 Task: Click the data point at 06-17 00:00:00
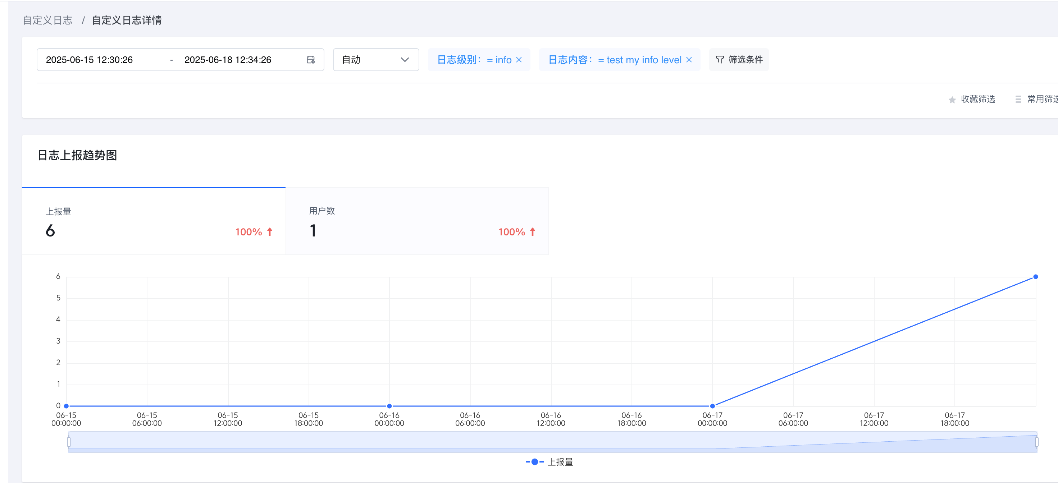coord(712,406)
